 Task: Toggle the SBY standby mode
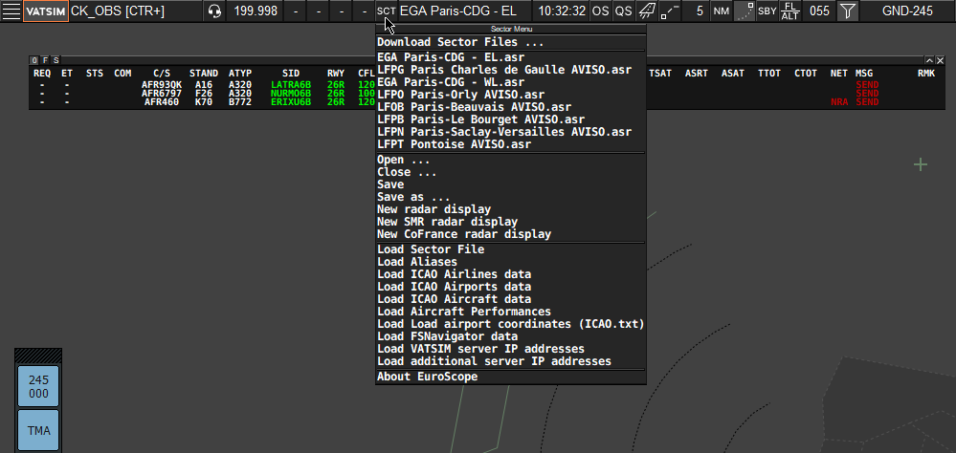[x=767, y=11]
